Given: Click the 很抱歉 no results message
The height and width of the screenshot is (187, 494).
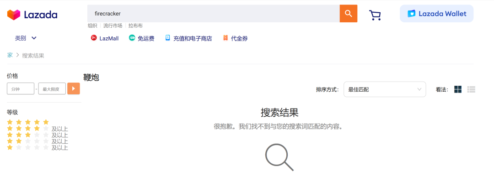Looking at the screenshot, I should coord(278,127).
